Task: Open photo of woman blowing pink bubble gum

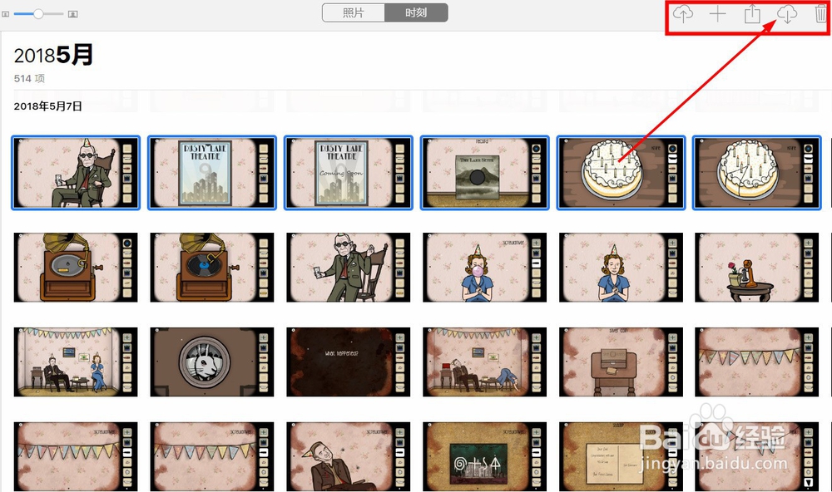Action: (484, 268)
